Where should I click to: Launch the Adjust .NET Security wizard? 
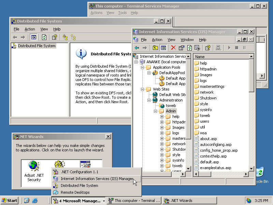(34, 171)
